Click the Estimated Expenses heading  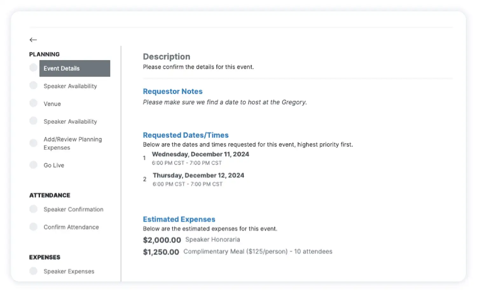point(179,219)
